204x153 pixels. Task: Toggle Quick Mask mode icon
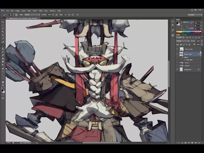[x=3, y=95]
